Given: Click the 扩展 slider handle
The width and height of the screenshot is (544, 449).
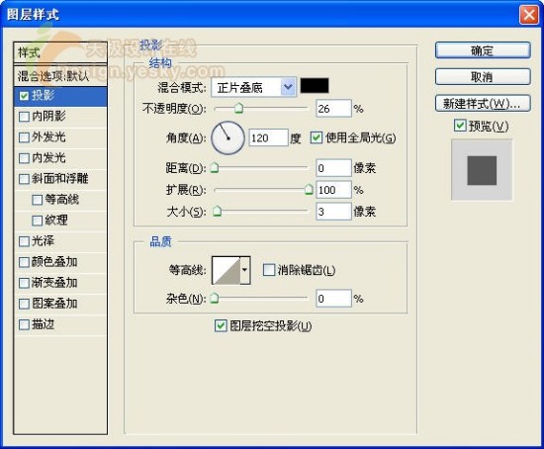Looking at the screenshot, I should coord(309,189).
